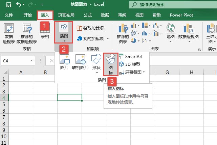Select column G header
Screen dimensions: 217x145
pos(167,72)
